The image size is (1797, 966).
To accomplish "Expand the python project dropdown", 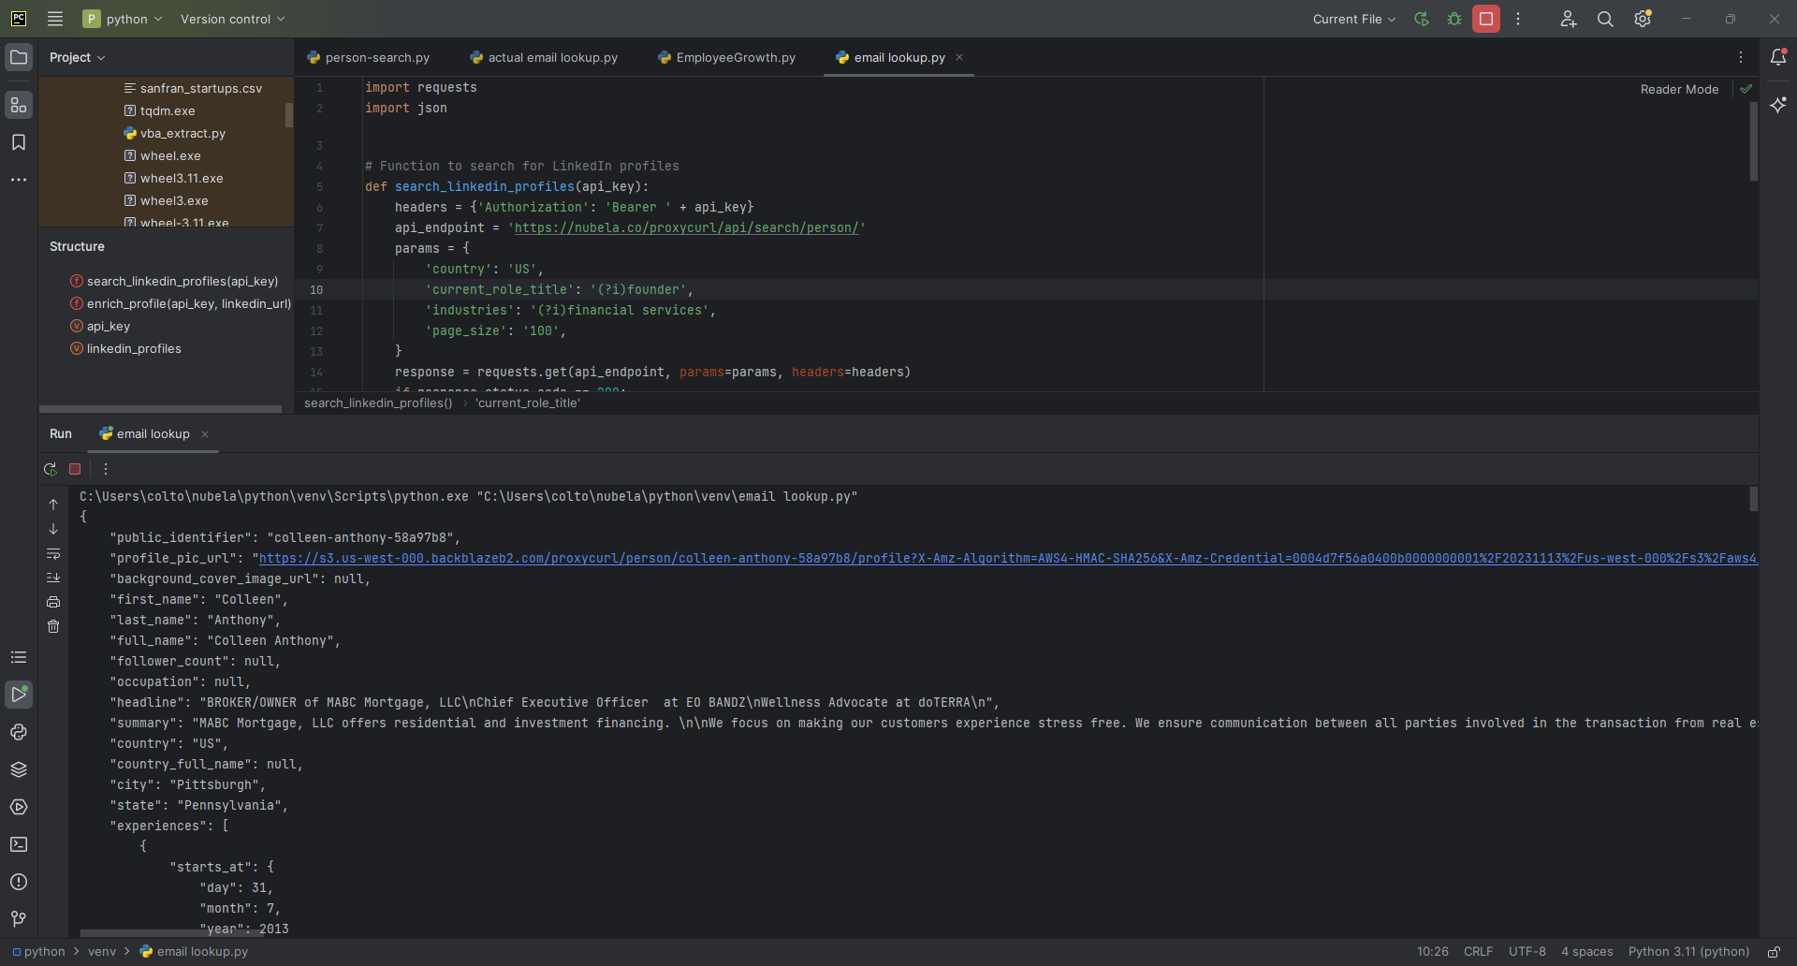I will tap(123, 19).
